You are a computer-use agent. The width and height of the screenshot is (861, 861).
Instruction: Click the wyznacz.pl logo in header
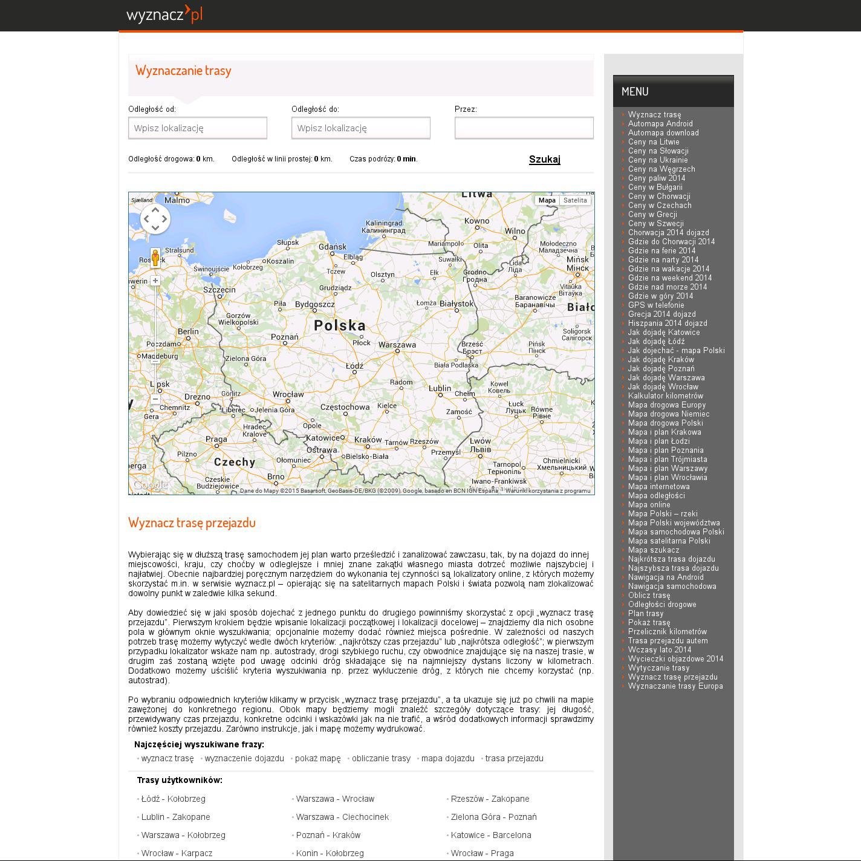tap(164, 15)
